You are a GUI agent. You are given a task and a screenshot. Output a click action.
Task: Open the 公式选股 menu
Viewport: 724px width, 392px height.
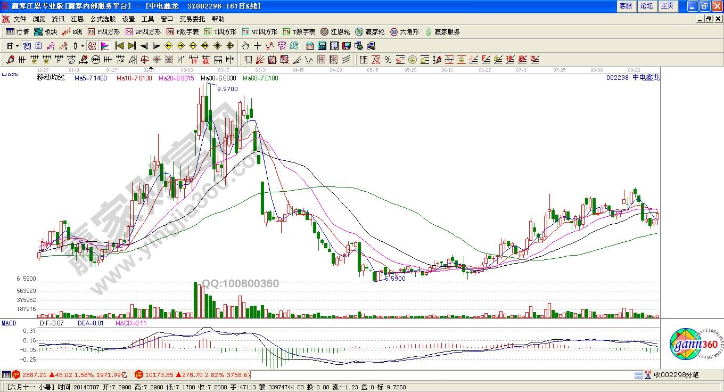(x=103, y=19)
